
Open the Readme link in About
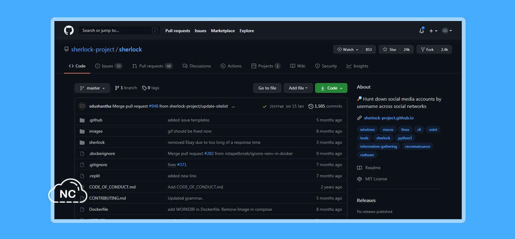[369, 168]
